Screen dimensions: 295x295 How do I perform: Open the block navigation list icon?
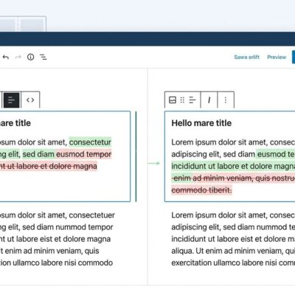pos(44,58)
